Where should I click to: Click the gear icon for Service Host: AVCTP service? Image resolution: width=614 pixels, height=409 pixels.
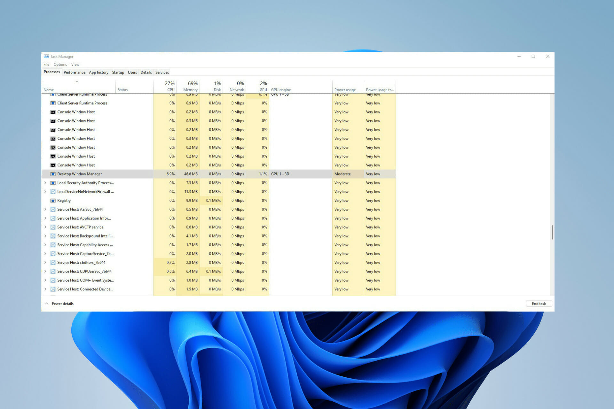coord(53,227)
